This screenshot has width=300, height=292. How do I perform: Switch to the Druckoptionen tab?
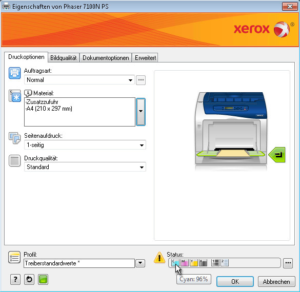click(26, 57)
